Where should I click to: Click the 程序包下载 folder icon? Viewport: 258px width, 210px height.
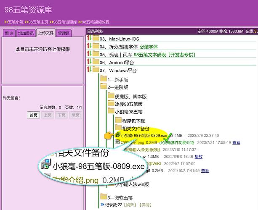tap(118, 120)
